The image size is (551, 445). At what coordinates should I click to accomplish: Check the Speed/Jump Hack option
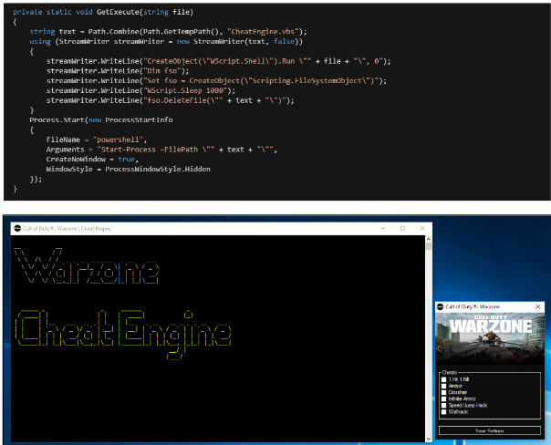tap(444, 405)
